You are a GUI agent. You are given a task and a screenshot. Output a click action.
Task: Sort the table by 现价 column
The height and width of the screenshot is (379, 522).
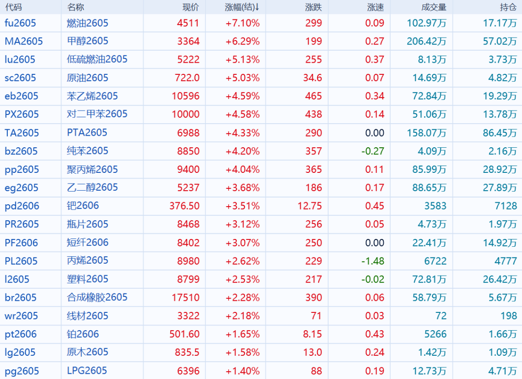pyautogui.click(x=190, y=7)
